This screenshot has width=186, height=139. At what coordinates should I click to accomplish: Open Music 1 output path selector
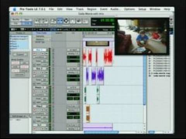73,91
